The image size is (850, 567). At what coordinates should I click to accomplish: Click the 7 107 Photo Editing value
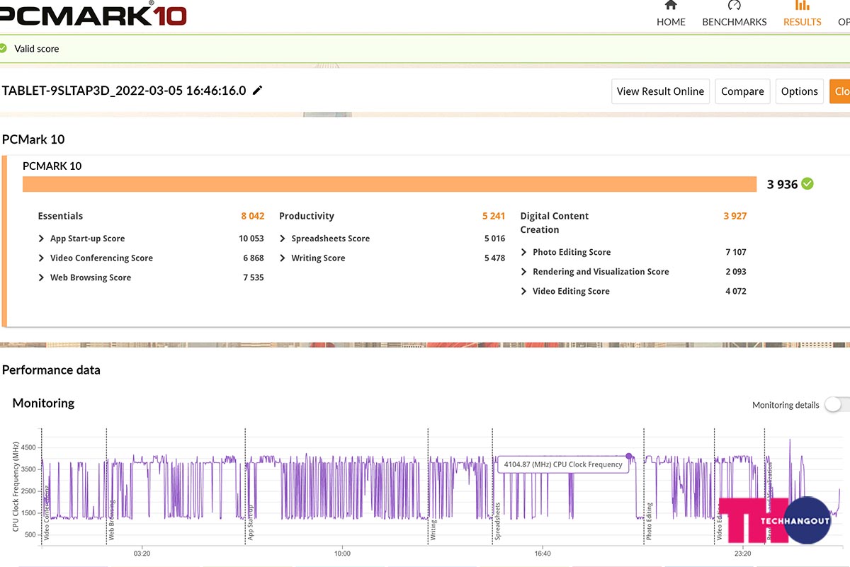pos(736,252)
